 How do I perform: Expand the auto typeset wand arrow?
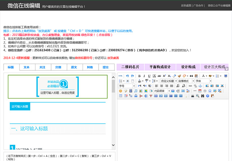coord(187,76)
